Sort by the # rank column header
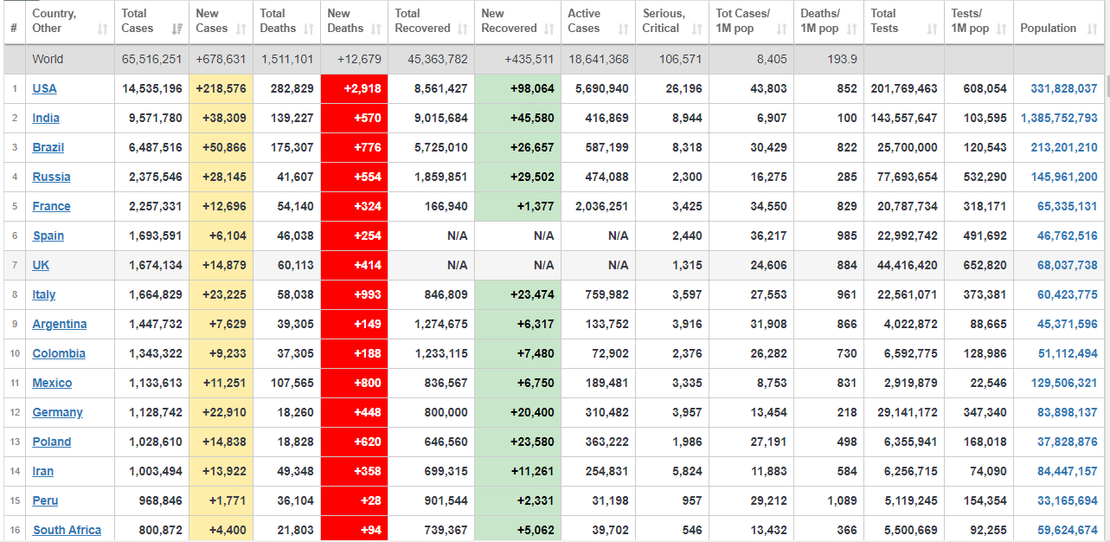Image resolution: width=1110 pixels, height=542 pixels. tap(14, 22)
